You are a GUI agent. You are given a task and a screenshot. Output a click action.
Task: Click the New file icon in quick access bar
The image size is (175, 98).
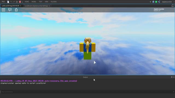coord(8,2)
